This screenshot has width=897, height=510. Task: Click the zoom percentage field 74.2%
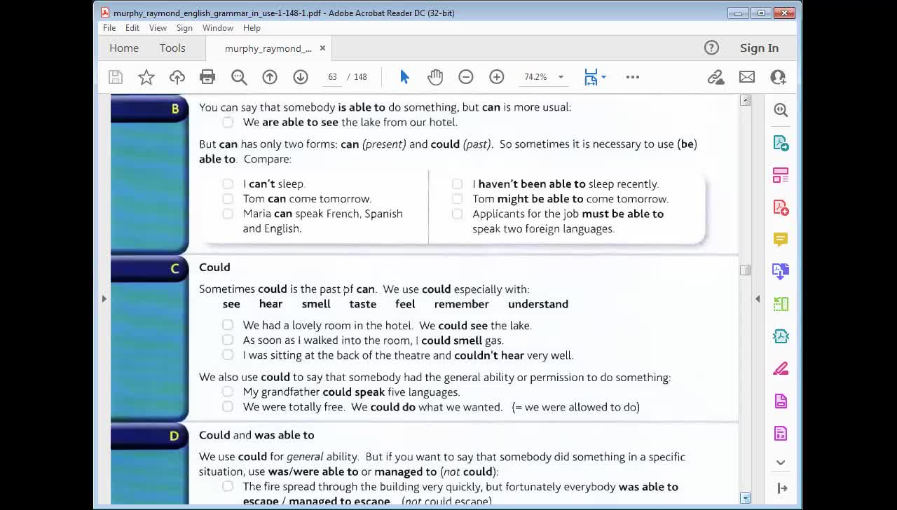(535, 77)
